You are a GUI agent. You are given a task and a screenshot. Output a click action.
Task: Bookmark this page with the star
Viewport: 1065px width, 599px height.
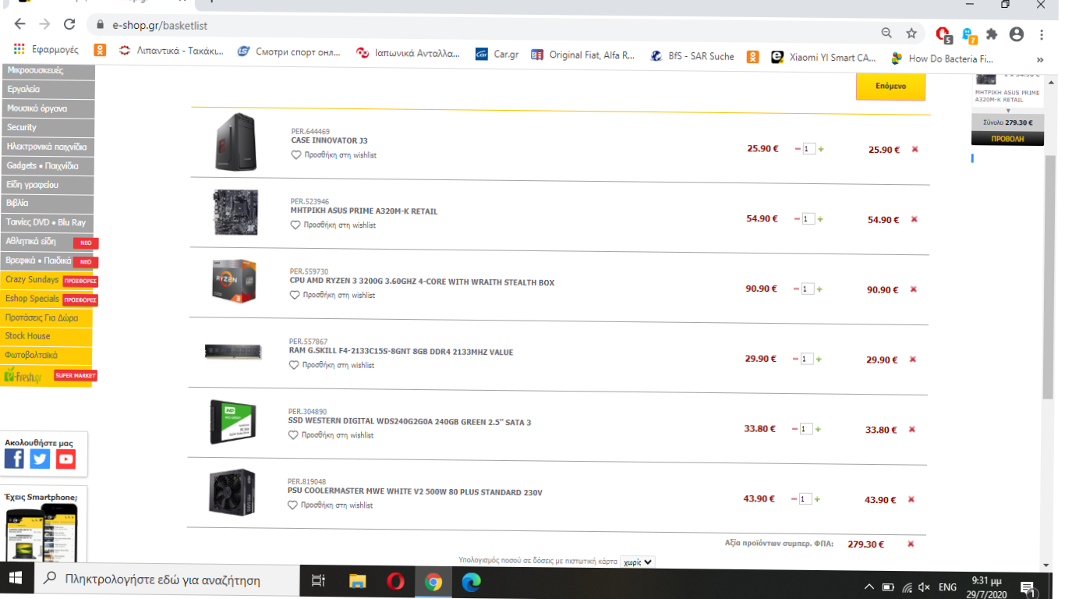click(x=911, y=33)
